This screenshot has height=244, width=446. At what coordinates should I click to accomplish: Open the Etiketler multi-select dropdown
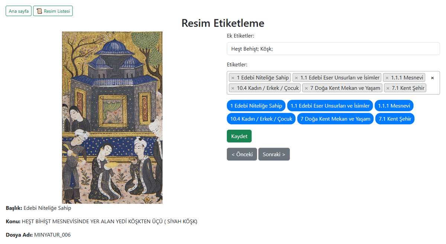[433, 88]
